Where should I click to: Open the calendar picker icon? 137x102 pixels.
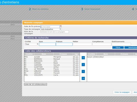click(x=61, y=26)
